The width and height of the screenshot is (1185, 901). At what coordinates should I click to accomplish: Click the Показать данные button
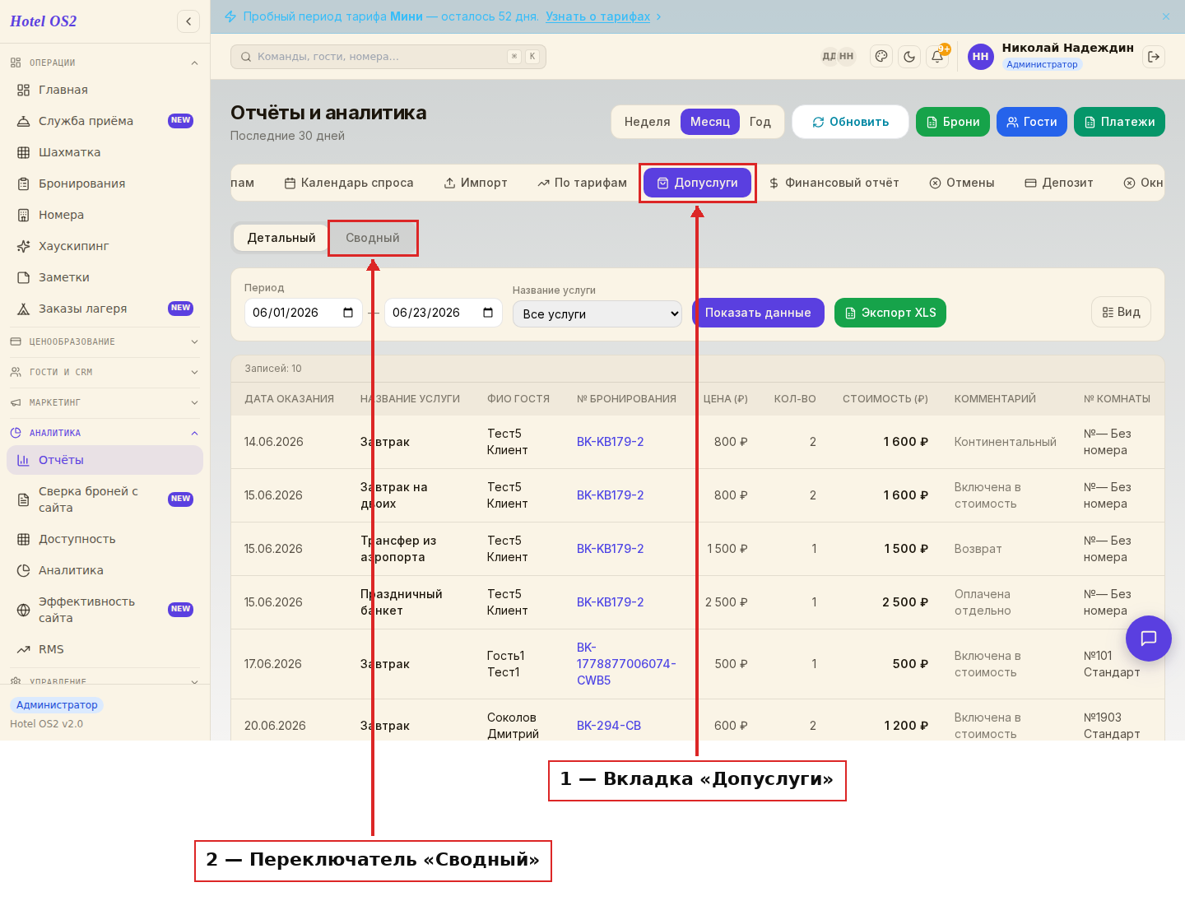758,313
